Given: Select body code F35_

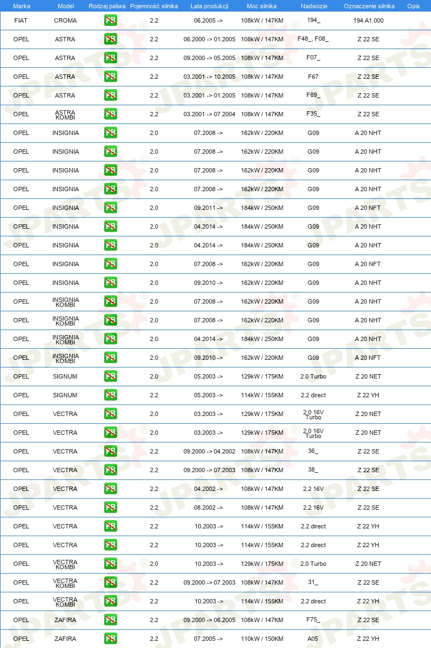Looking at the screenshot, I should (313, 114).
